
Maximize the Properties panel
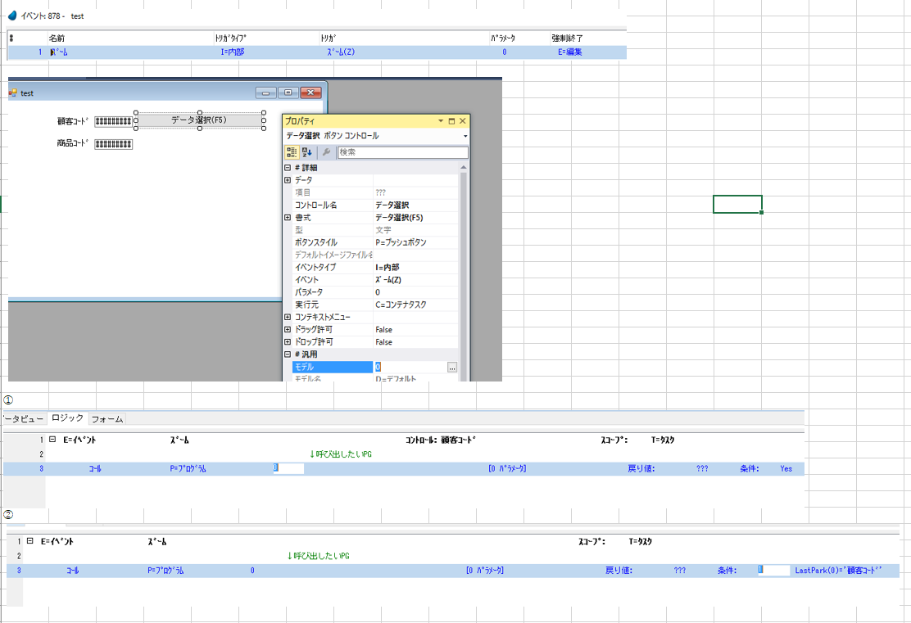(451, 120)
